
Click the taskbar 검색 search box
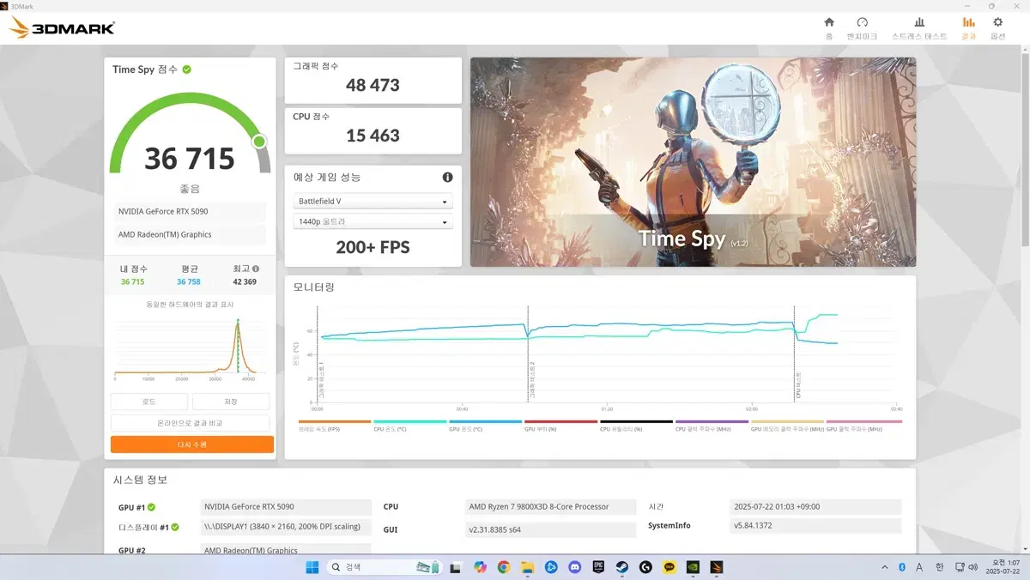pyautogui.click(x=384, y=567)
